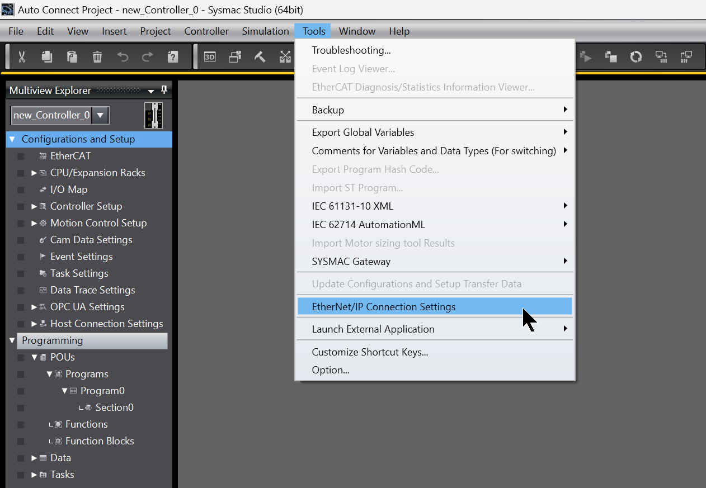
Task: Click the Undo arrow icon
Action: (123, 56)
